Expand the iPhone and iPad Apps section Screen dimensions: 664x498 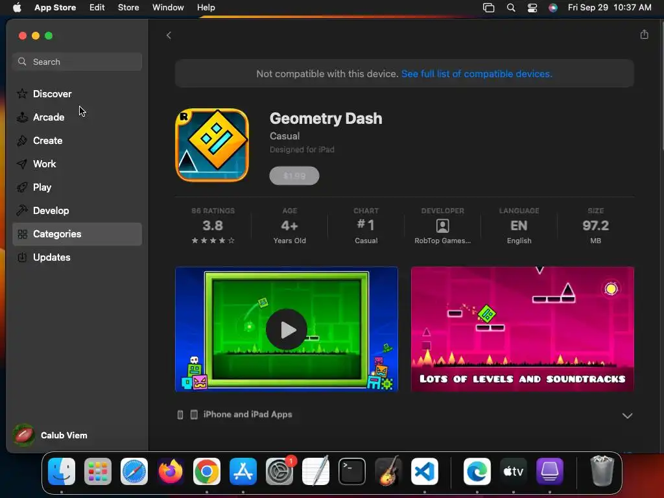627,416
